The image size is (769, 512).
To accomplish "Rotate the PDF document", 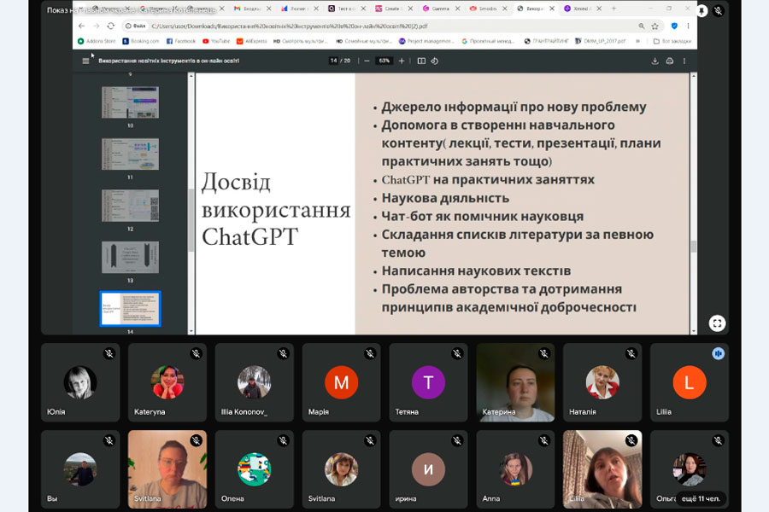I will (x=434, y=61).
